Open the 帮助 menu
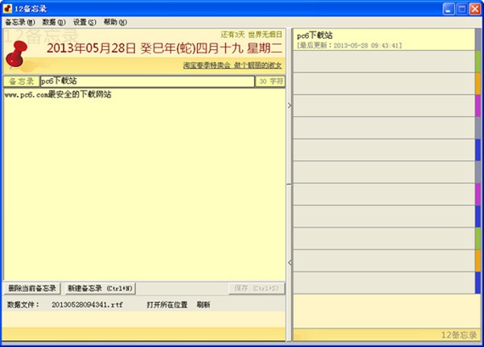This screenshot has height=347, width=484. tap(115, 22)
